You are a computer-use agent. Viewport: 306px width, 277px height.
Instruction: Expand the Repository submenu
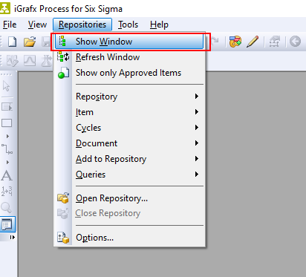click(130, 97)
